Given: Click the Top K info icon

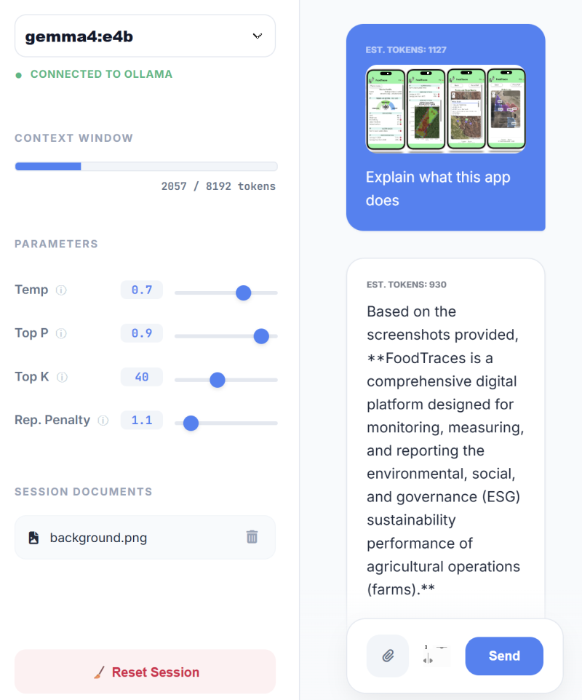Looking at the screenshot, I should (x=62, y=377).
